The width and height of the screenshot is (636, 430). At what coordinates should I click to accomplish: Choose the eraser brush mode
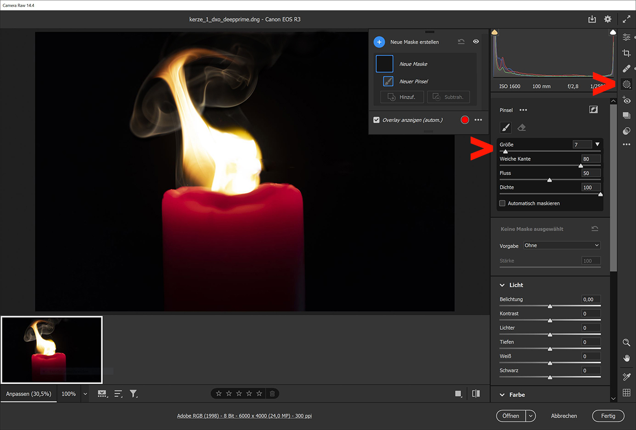pos(521,128)
